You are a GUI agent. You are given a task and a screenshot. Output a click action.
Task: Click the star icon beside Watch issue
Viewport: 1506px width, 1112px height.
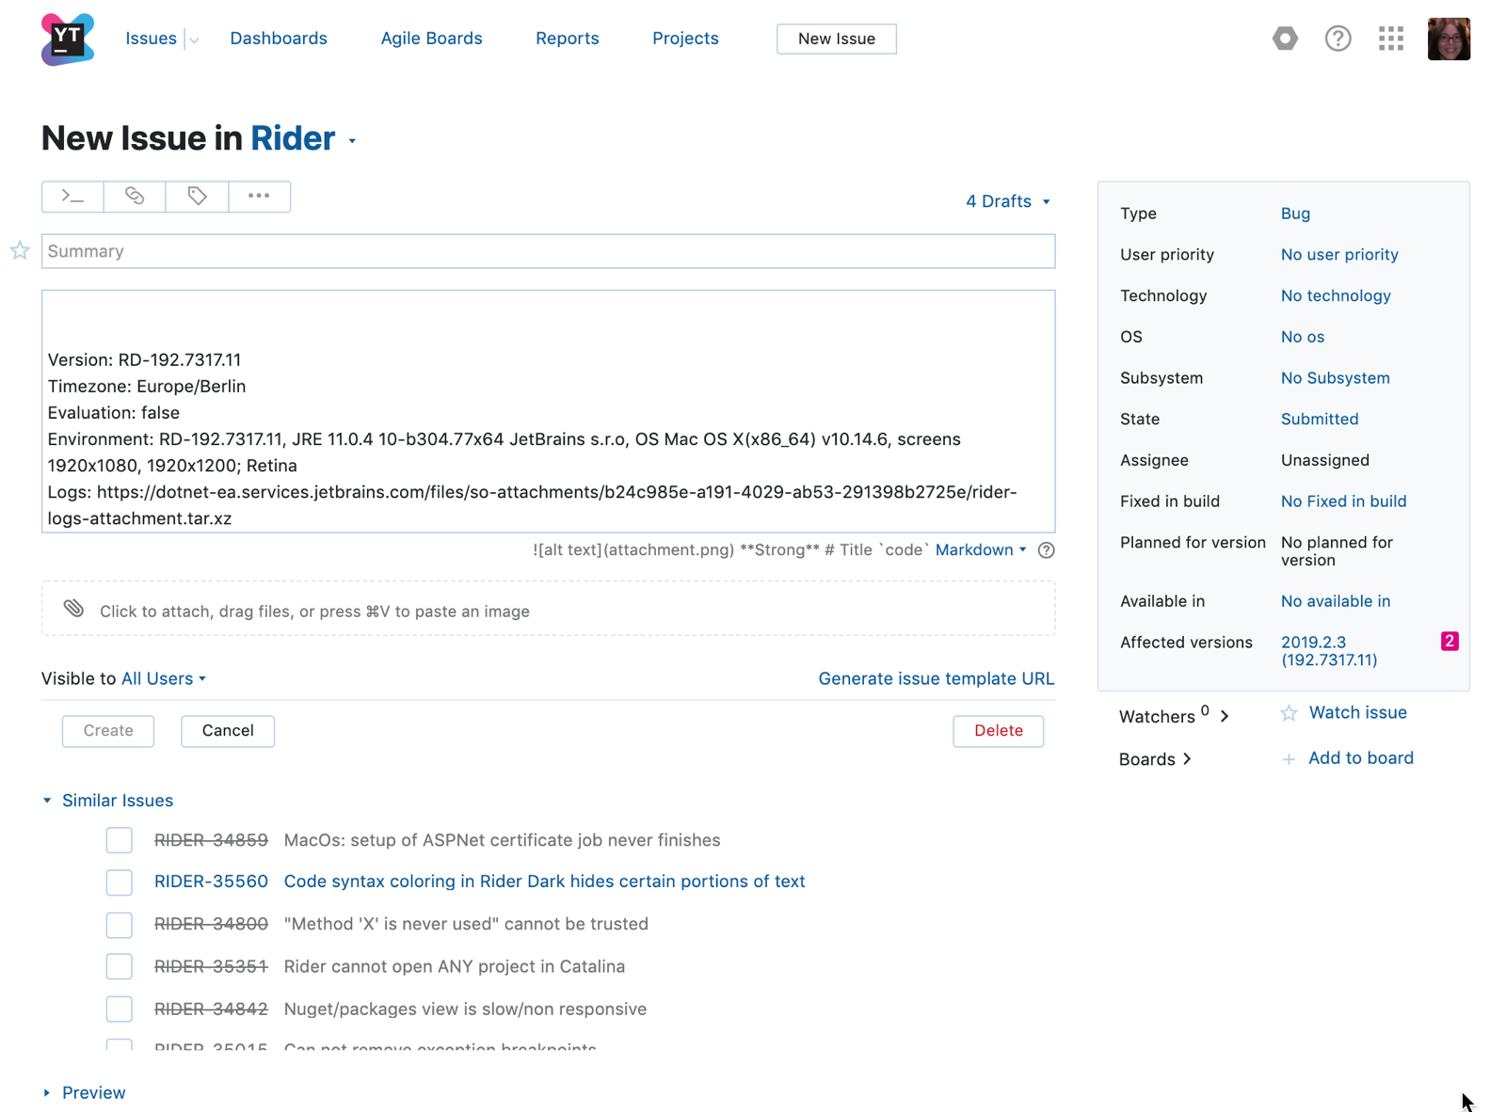1289,713
